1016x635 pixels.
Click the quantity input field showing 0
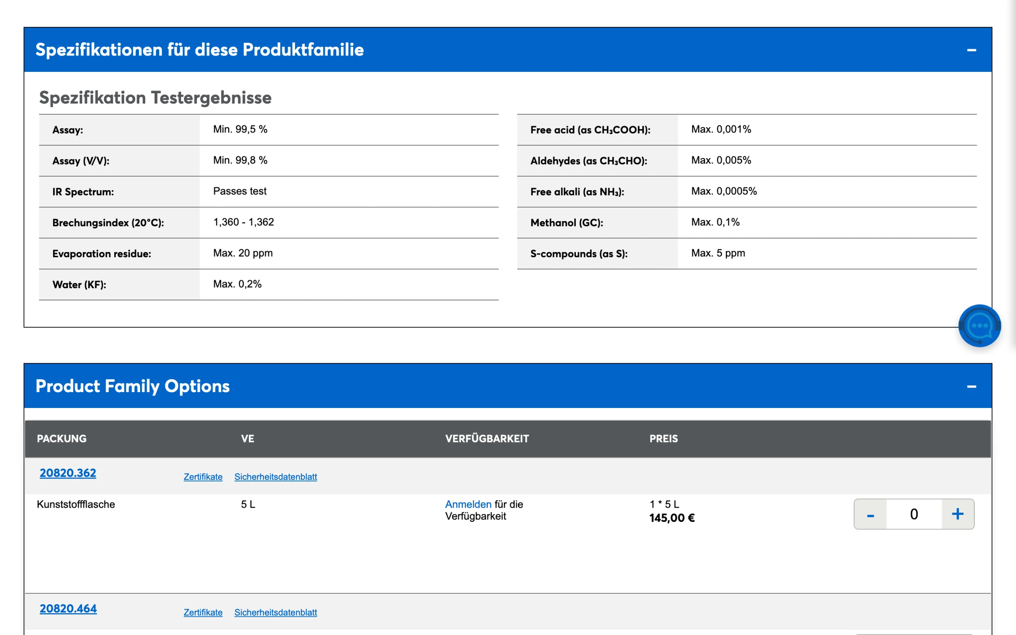(914, 514)
